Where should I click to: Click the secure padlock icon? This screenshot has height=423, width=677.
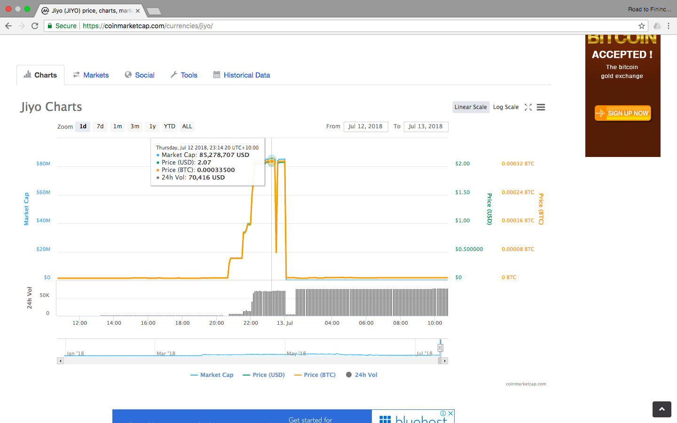(x=50, y=26)
